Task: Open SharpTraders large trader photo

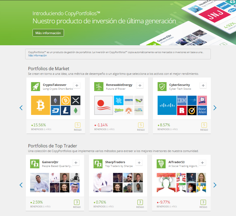Action: click(103, 183)
